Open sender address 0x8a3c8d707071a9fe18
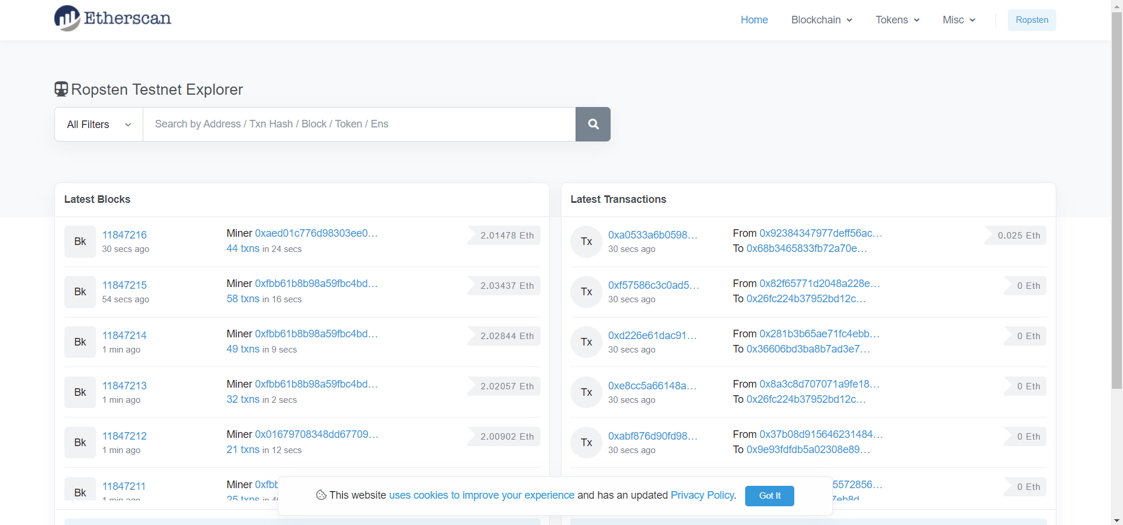 (819, 384)
